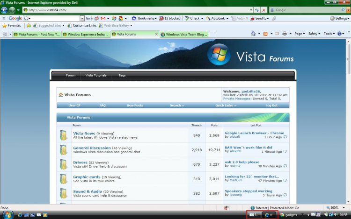
Task: Open the Safety menu dropdown
Action: (314, 34)
